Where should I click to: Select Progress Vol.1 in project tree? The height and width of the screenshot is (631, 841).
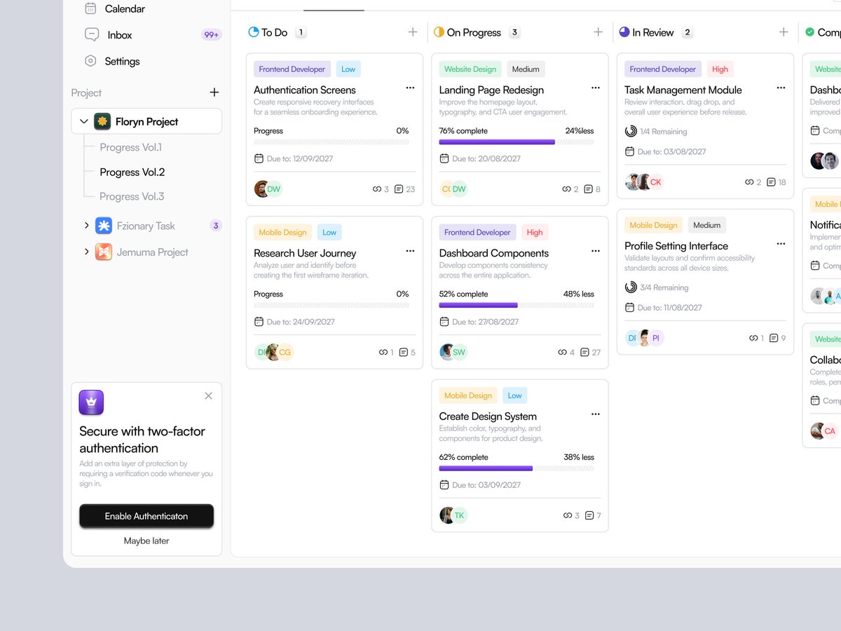pyautogui.click(x=130, y=147)
